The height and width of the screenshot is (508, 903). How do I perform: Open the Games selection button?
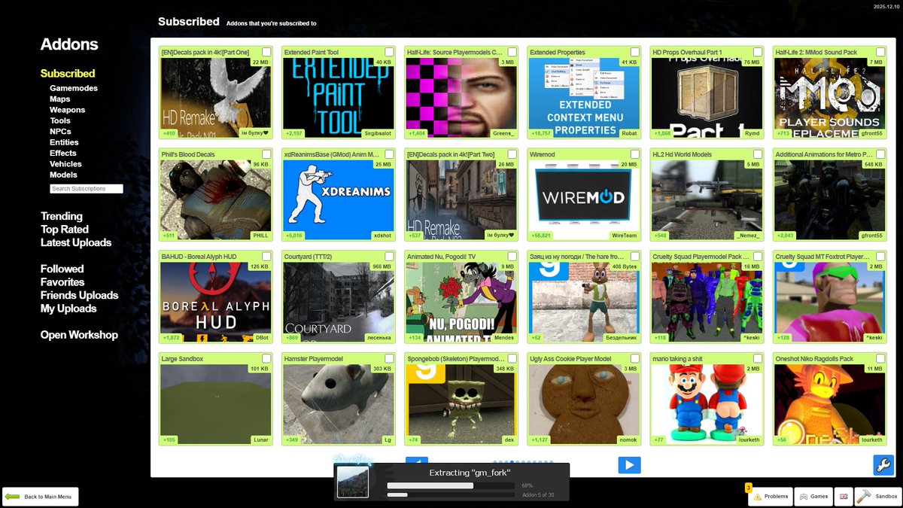[x=813, y=496]
